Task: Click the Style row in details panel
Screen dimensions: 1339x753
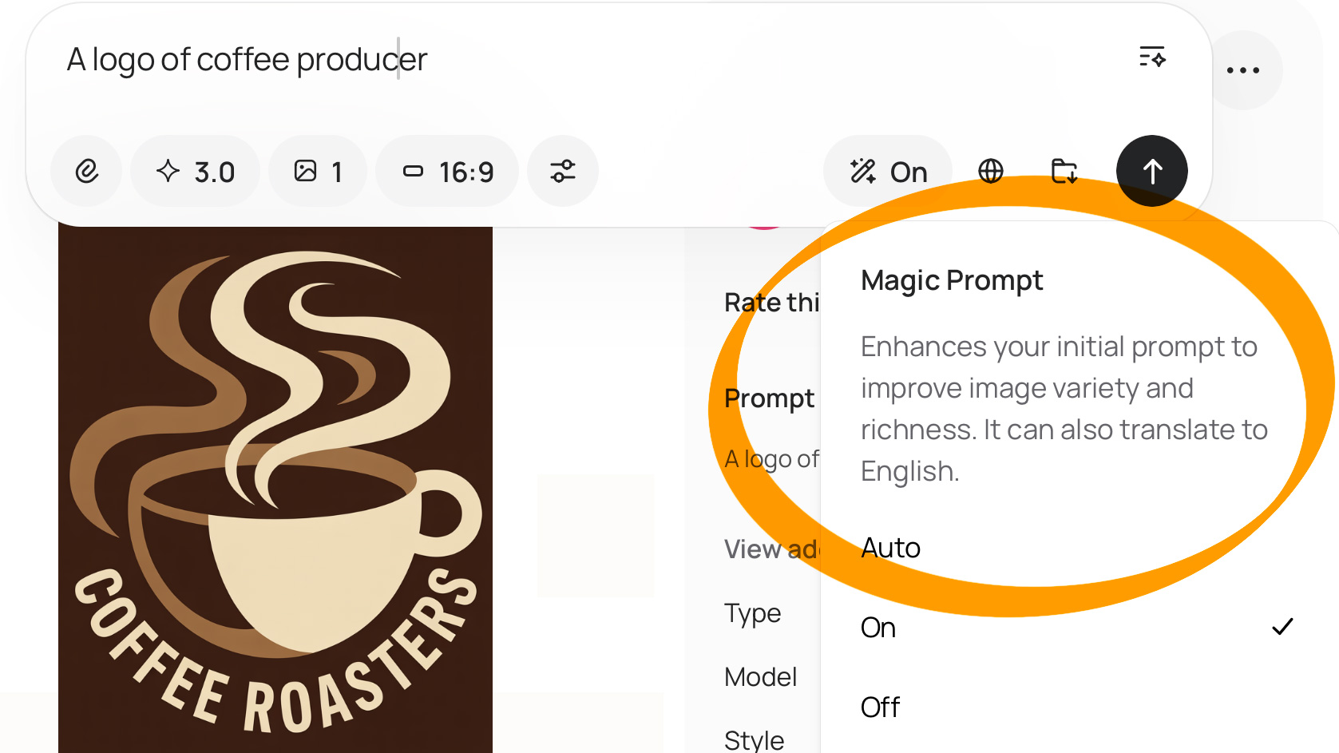Action: coord(754,739)
